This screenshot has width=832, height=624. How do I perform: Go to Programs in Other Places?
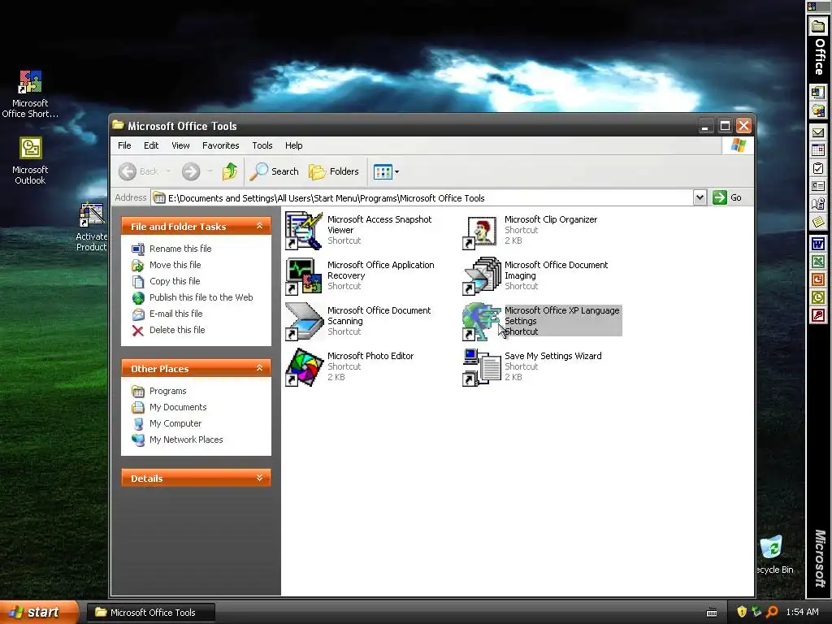point(167,391)
